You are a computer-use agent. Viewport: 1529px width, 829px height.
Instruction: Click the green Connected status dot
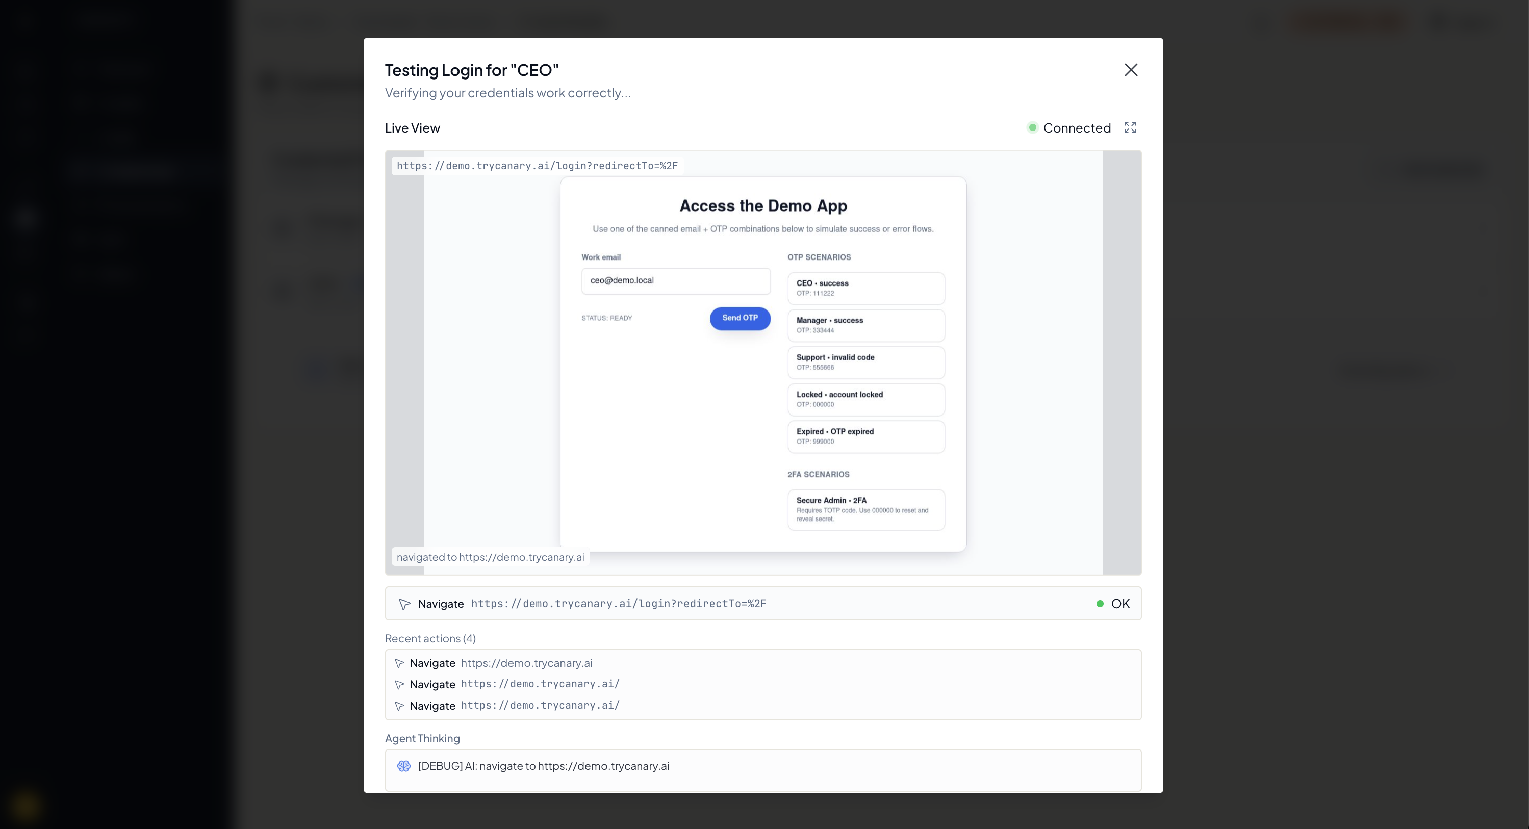1032,127
